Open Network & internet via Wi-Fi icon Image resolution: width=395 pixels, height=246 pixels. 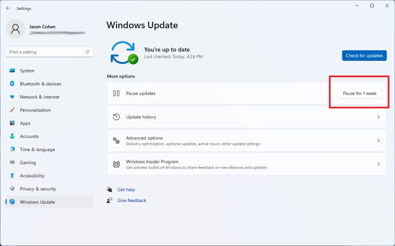pyautogui.click(x=12, y=97)
